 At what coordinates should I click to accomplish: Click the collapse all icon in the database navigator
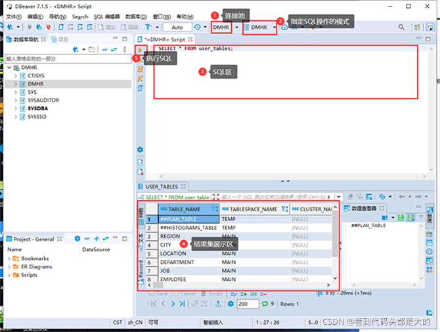pyautogui.click(x=104, y=50)
